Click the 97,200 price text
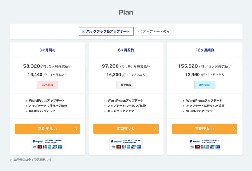This screenshot has height=171, width=252. click(110, 66)
